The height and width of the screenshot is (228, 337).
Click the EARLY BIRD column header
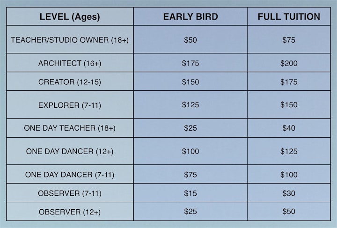[x=190, y=16]
